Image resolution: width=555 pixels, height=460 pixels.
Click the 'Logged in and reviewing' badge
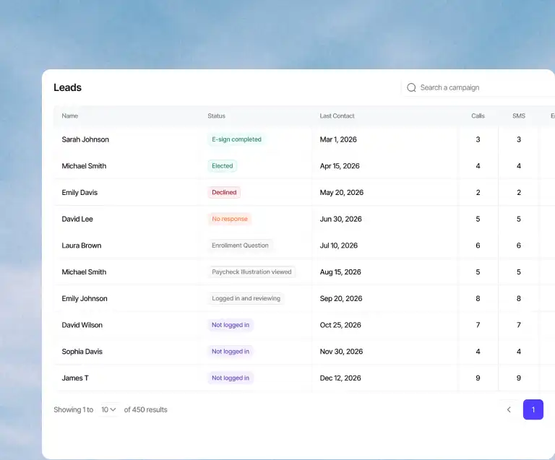click(246, 298)
